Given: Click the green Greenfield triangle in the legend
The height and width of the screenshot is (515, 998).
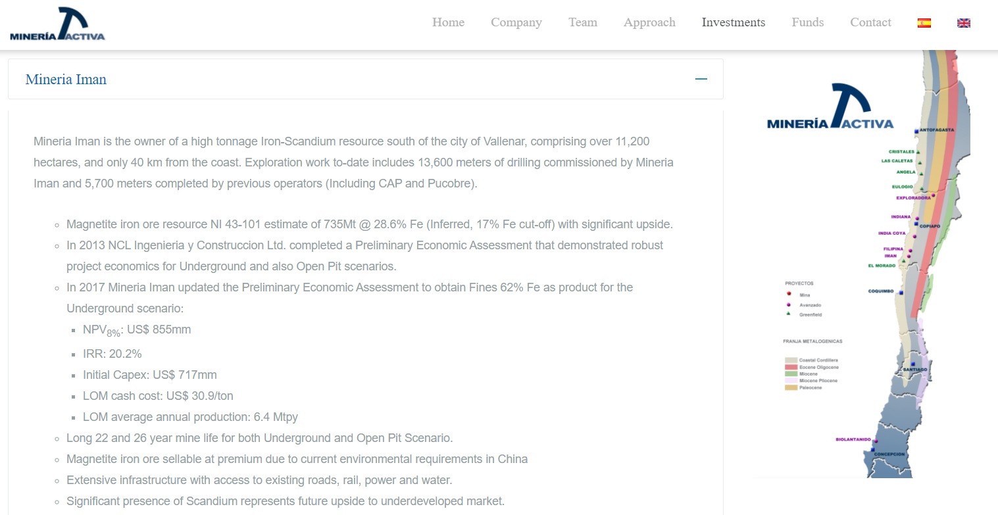Looking at the screenshot, I should tap(788, 314).
